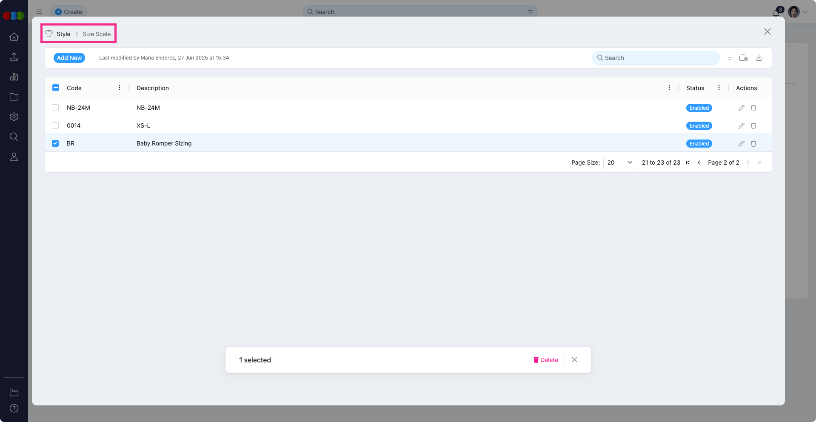Check the NB-24M row checkbox
The image size is (816, 422).
55,108
